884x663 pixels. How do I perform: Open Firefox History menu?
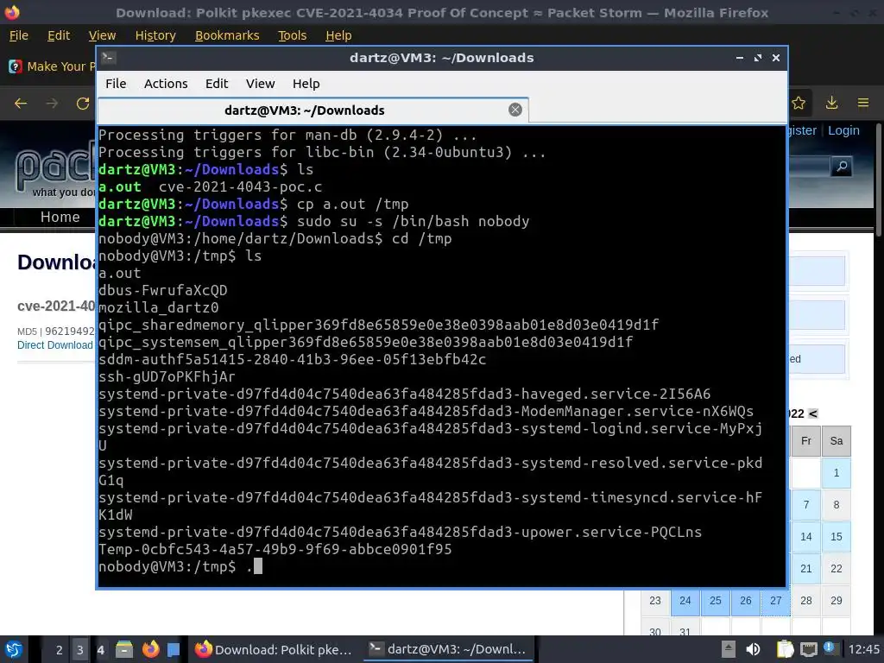coord(155,35)
